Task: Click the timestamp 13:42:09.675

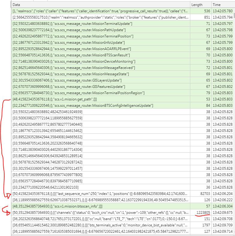Action: coord(223,213)
